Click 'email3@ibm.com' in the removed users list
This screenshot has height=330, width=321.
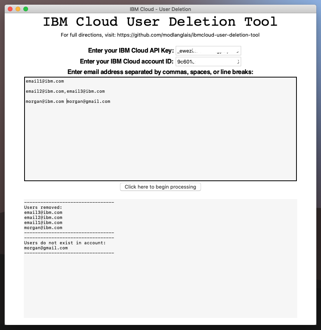(43, 213)
